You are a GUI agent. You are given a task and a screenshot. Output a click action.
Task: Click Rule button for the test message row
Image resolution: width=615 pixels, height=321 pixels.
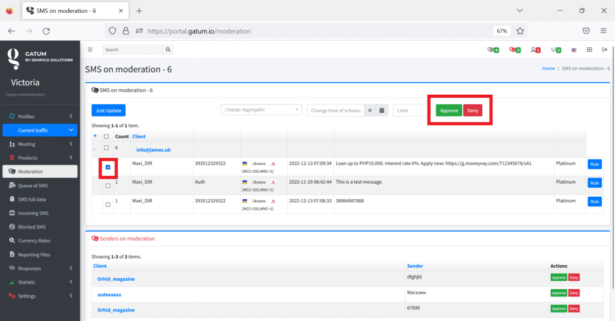click(595, 183)
